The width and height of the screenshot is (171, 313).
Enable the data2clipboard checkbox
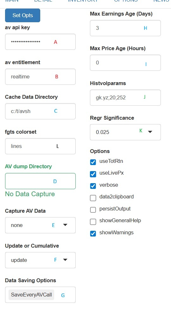point(93,198)
